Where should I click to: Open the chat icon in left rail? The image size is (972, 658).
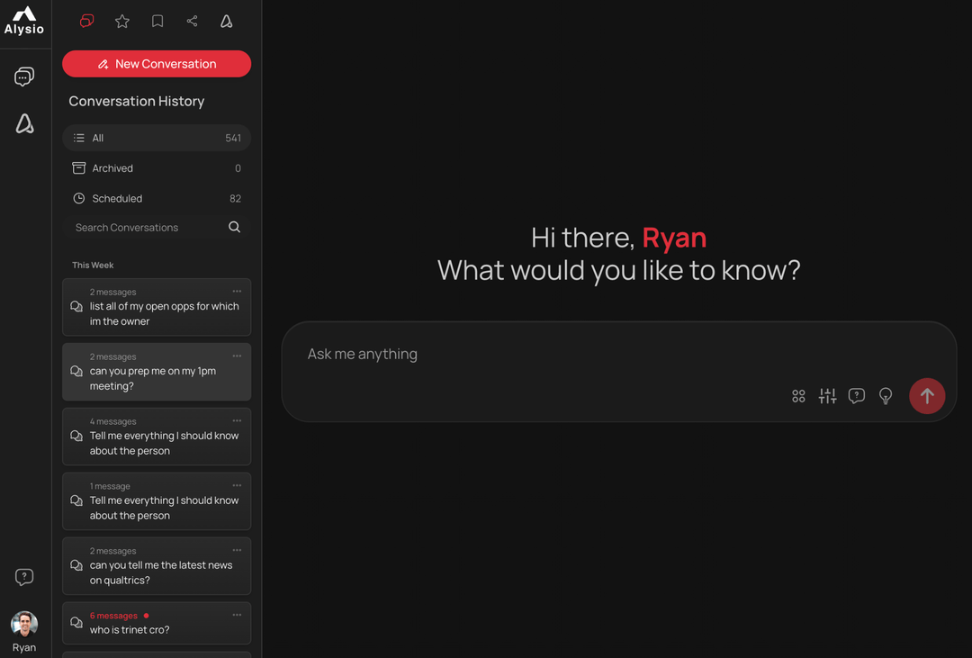coord(24,77)
